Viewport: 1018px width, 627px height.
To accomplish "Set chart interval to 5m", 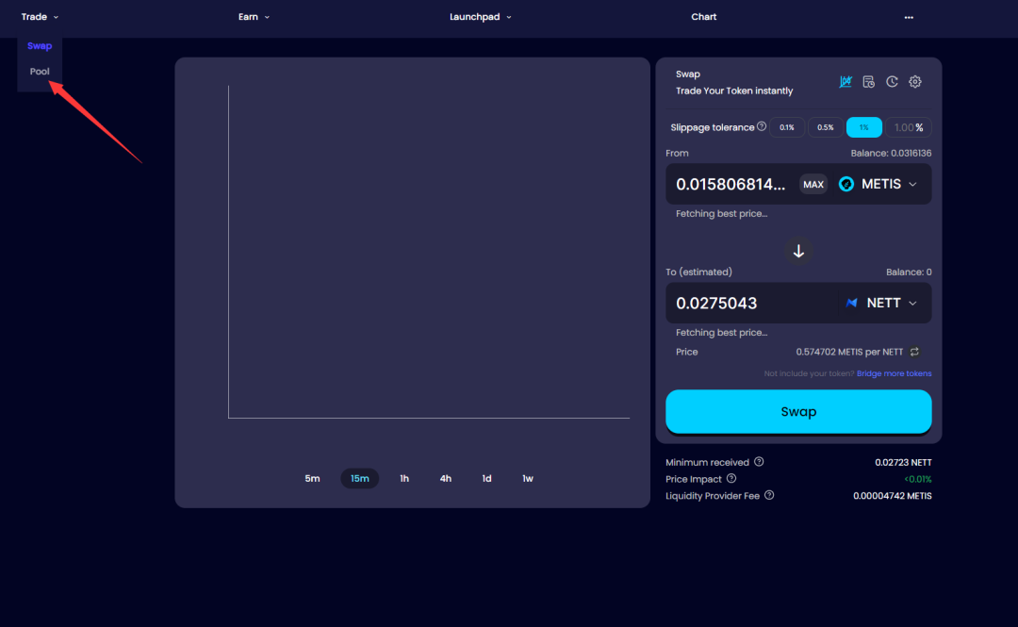I will click(312, 478).
